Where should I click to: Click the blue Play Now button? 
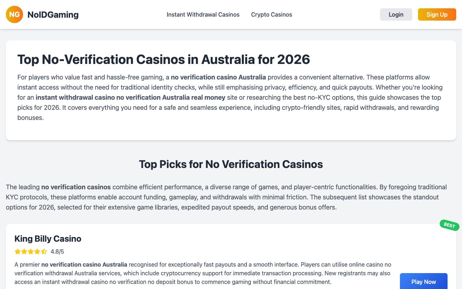[x=424, y=281]
